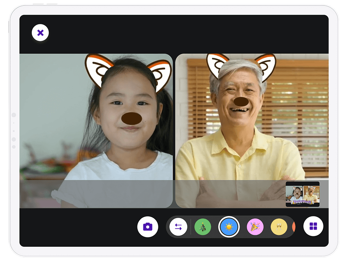Open the four-square grid menu
The width and height of the screenshot is (348, 261).
coord(313,227)
